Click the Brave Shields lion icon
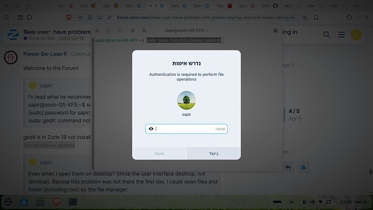The width and height of the screenshot is (373, 210). click(x=69, y=17)
